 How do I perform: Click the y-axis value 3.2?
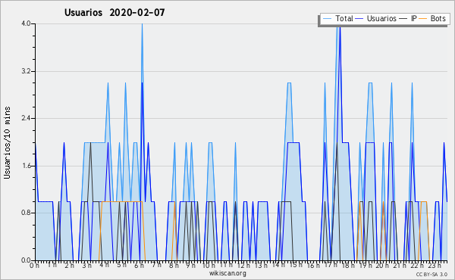pos(26,71)
